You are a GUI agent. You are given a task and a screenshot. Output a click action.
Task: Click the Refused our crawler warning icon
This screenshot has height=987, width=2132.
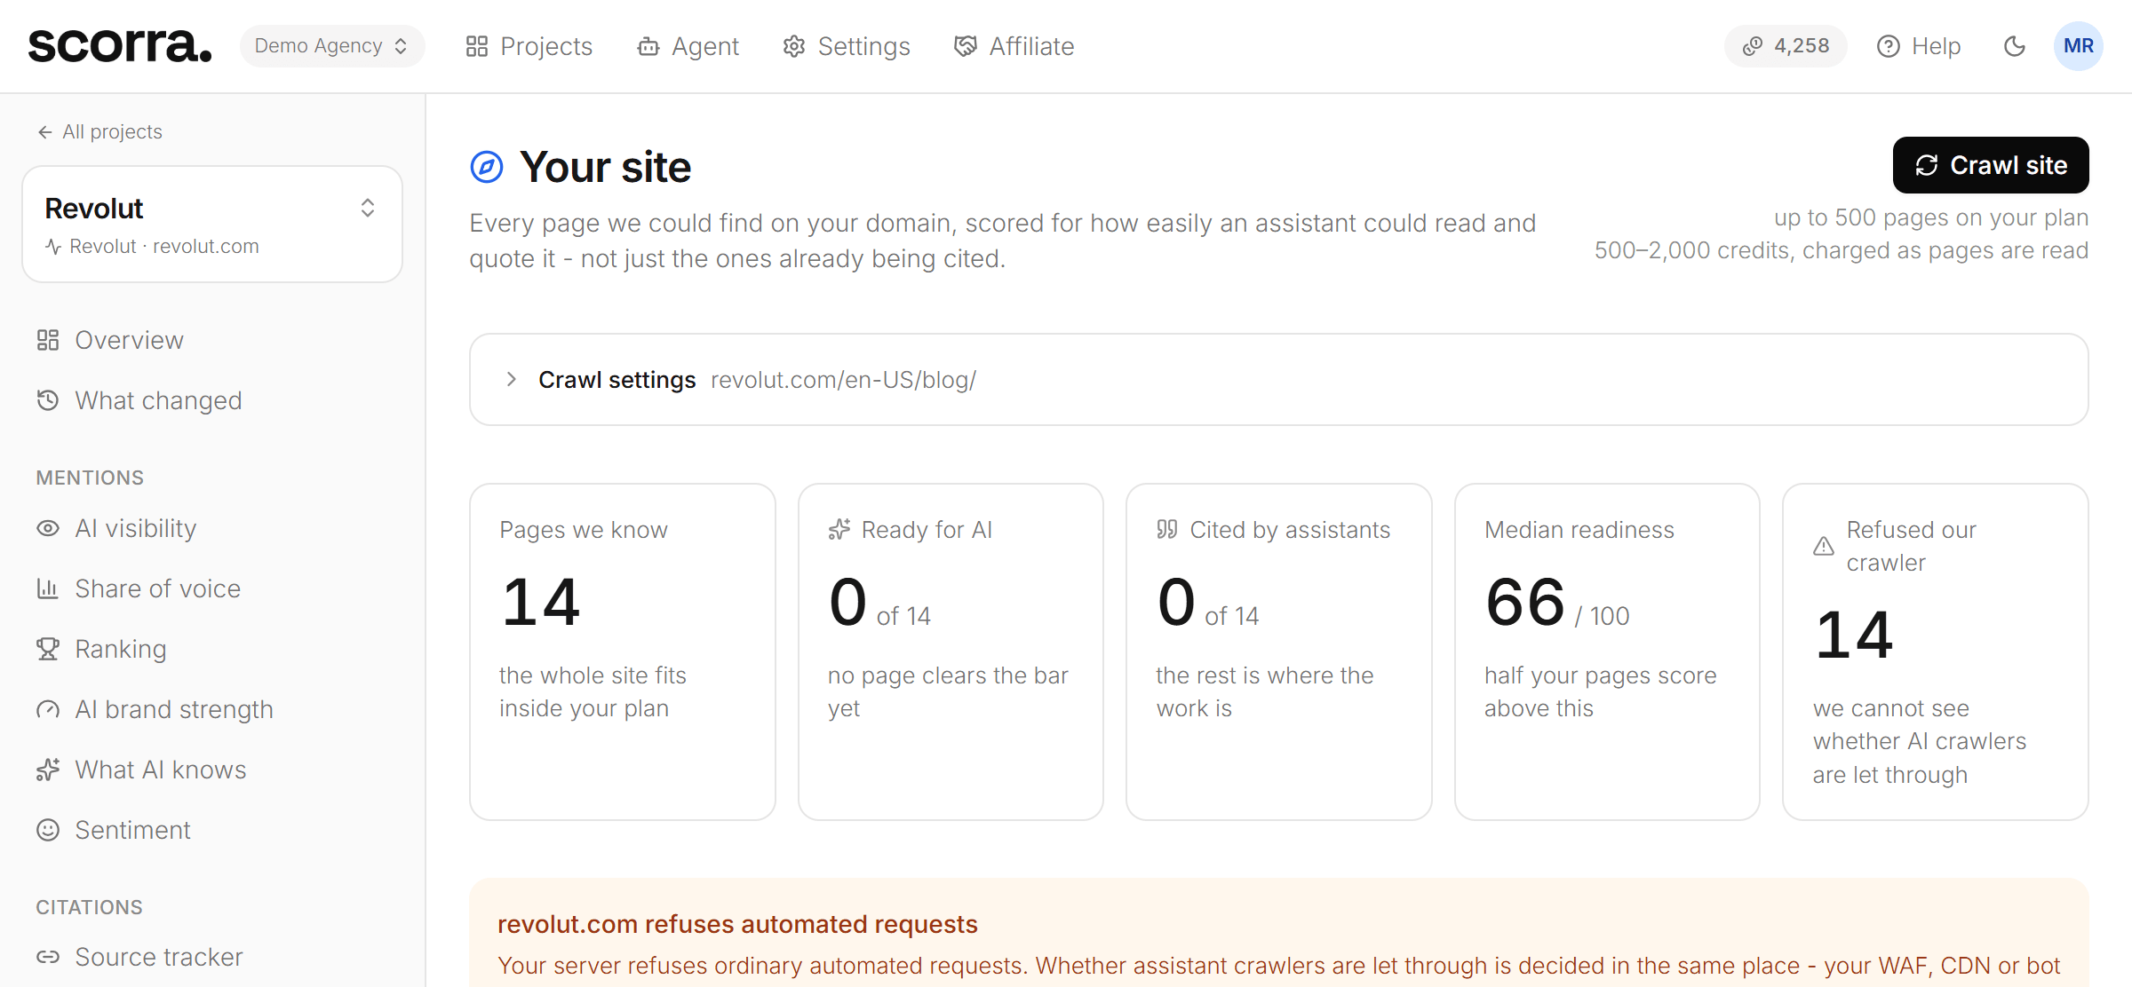(1824, 546)
